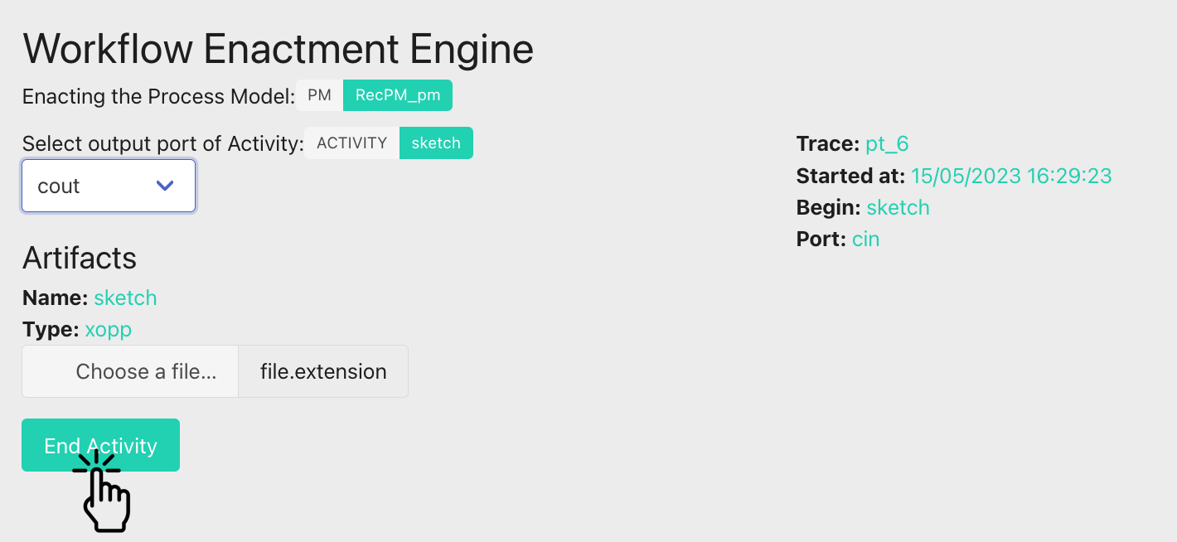Click the artifact type xopp
The height and width of the screenshot is (542, 1177).
point(108,330)
